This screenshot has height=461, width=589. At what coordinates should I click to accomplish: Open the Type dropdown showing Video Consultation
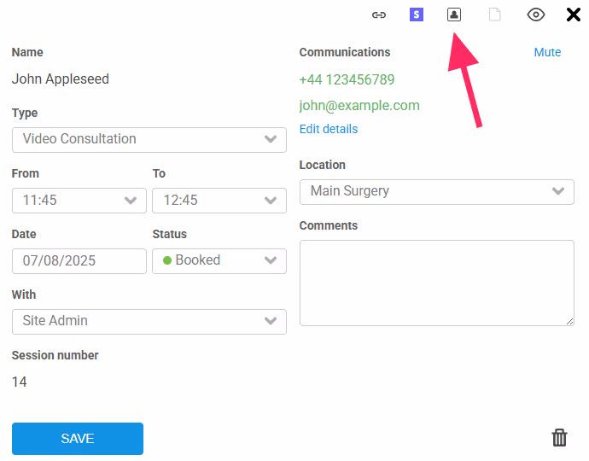pos(149,140)
